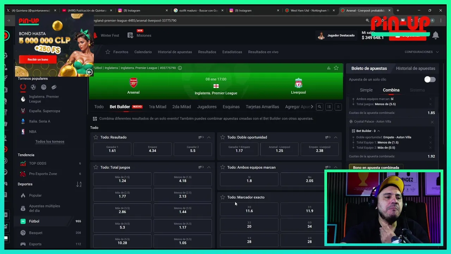Image resolution: width=451 pixels, height=254 pixels.
Task: Open Esquinas market tab
Action: (231, 107)
